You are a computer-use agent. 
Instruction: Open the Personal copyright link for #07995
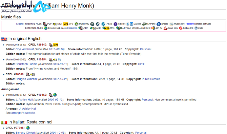point(141,133)
